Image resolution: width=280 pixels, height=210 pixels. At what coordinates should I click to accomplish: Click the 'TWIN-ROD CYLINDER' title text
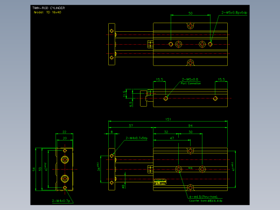coord(48,8)
